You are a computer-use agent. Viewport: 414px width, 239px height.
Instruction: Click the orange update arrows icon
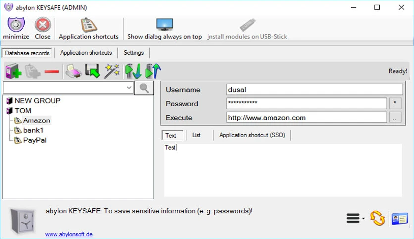377,218
